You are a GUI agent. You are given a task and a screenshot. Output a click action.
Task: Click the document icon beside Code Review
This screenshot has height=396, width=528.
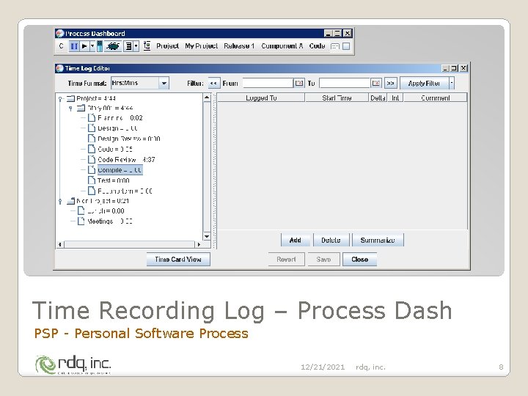click(92, 159)
